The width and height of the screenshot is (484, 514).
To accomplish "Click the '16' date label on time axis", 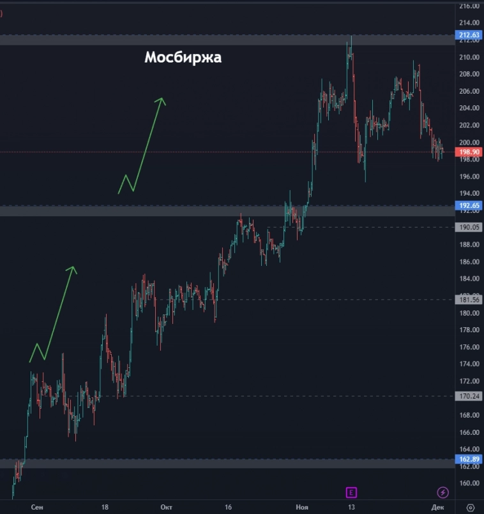I will 228,507.
